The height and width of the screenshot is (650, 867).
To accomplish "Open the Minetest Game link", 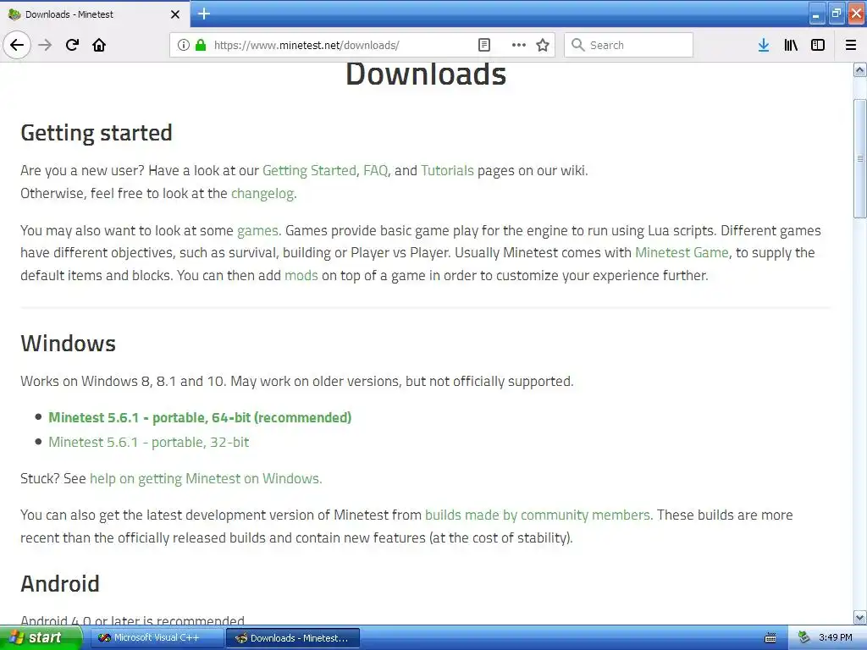I will pyautogui.click(x=682, y=252).
